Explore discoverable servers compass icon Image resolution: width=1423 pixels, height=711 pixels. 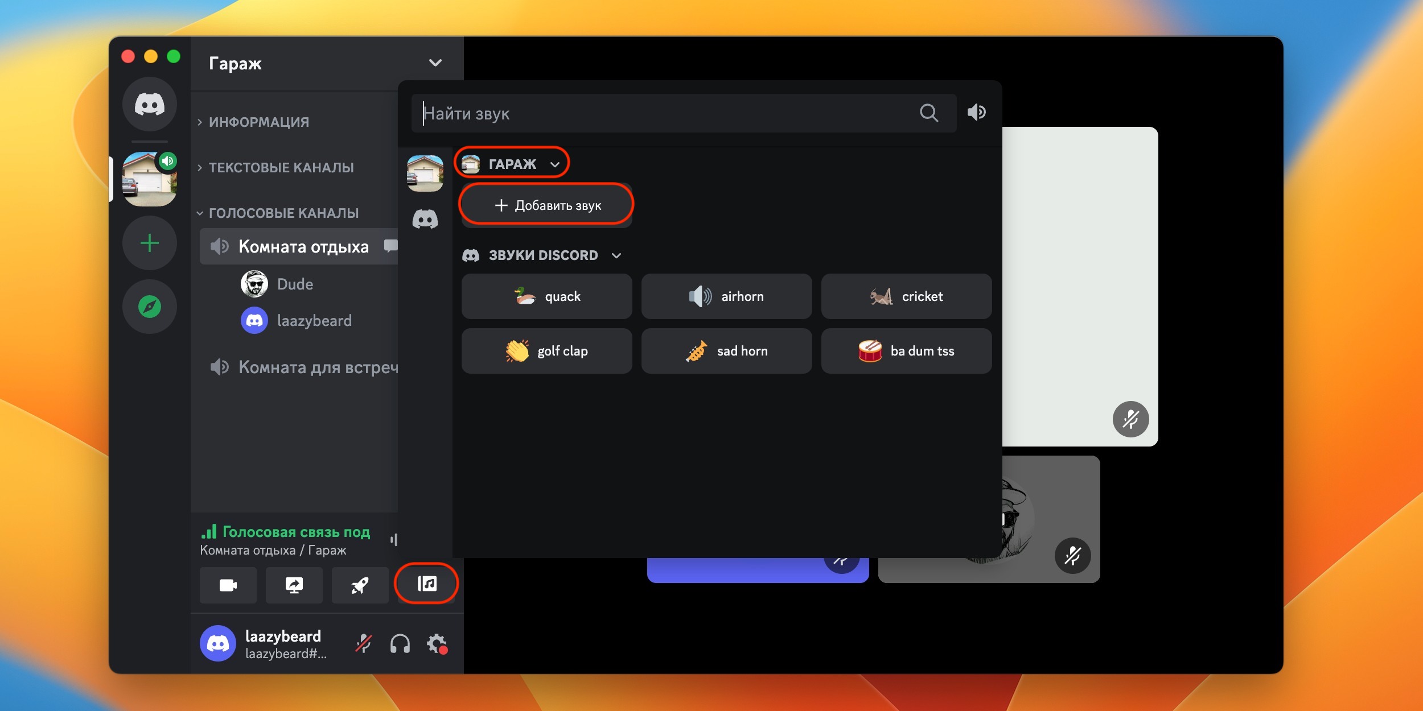[150, 307]
